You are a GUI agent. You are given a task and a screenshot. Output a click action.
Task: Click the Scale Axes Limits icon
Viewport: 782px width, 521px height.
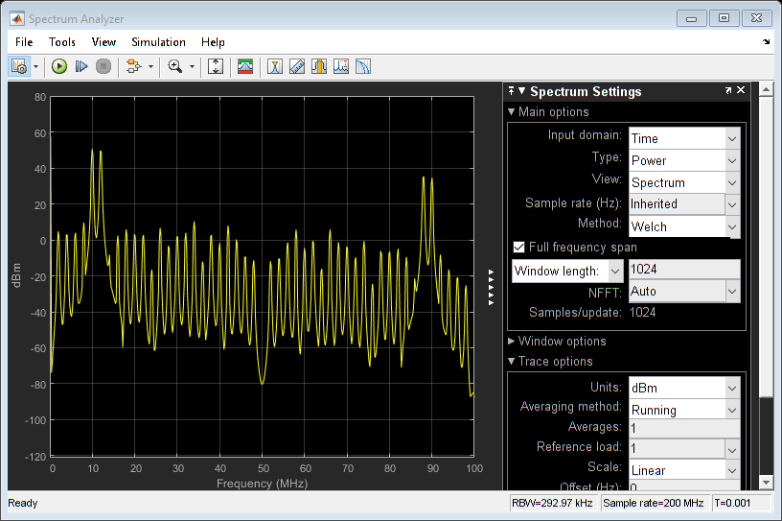(216, 66)
